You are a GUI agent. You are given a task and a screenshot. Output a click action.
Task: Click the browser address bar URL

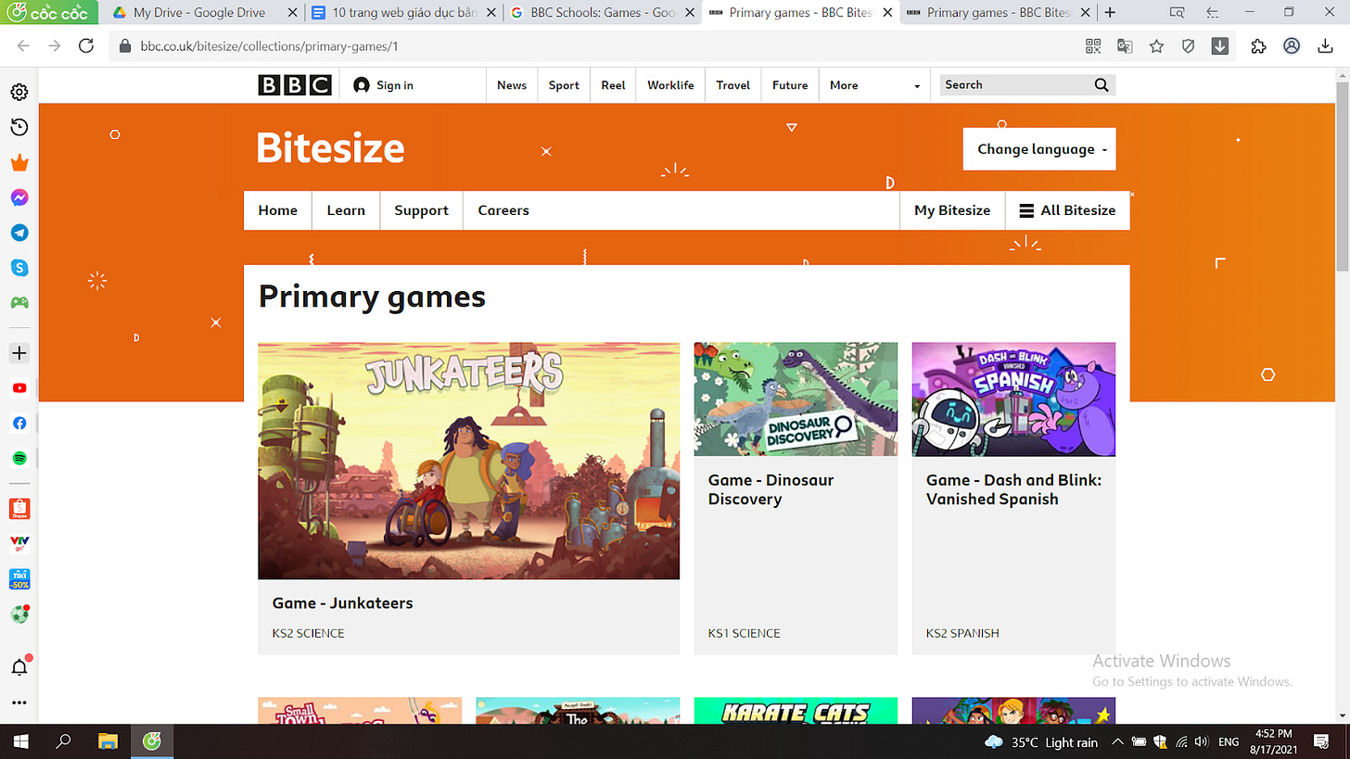269,46
